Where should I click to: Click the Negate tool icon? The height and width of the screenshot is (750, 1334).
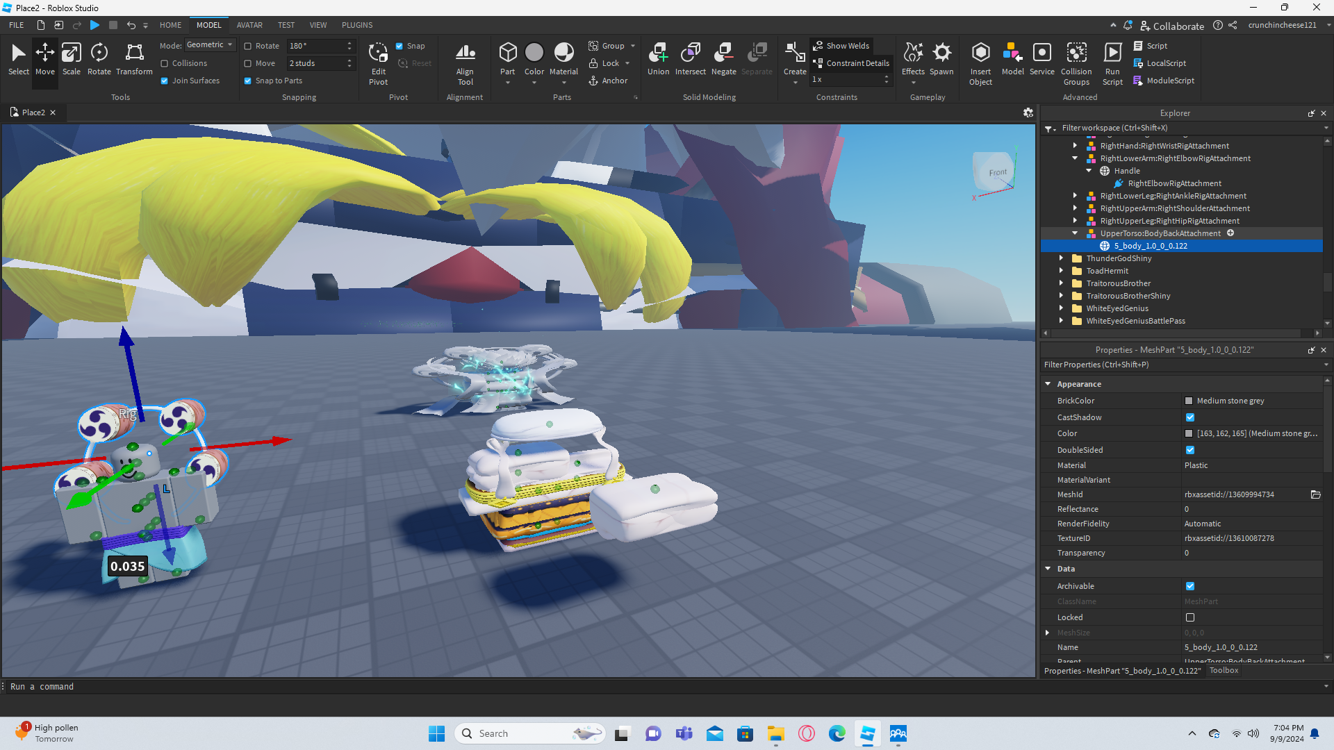(x=723, y=58)
